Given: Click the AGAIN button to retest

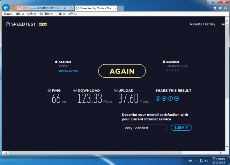Looking at the screenshot, I should pyautogui.click(x=122, y=71).
